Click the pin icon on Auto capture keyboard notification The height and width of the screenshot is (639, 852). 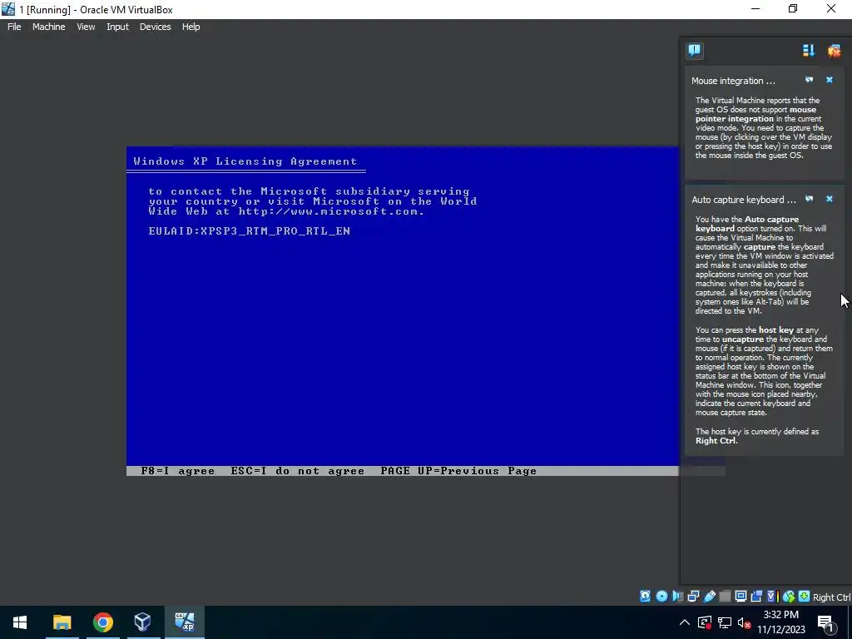809,199
